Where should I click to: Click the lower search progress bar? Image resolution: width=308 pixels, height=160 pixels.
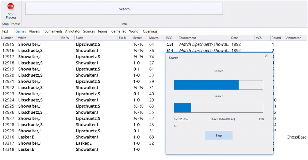point(218,108)
